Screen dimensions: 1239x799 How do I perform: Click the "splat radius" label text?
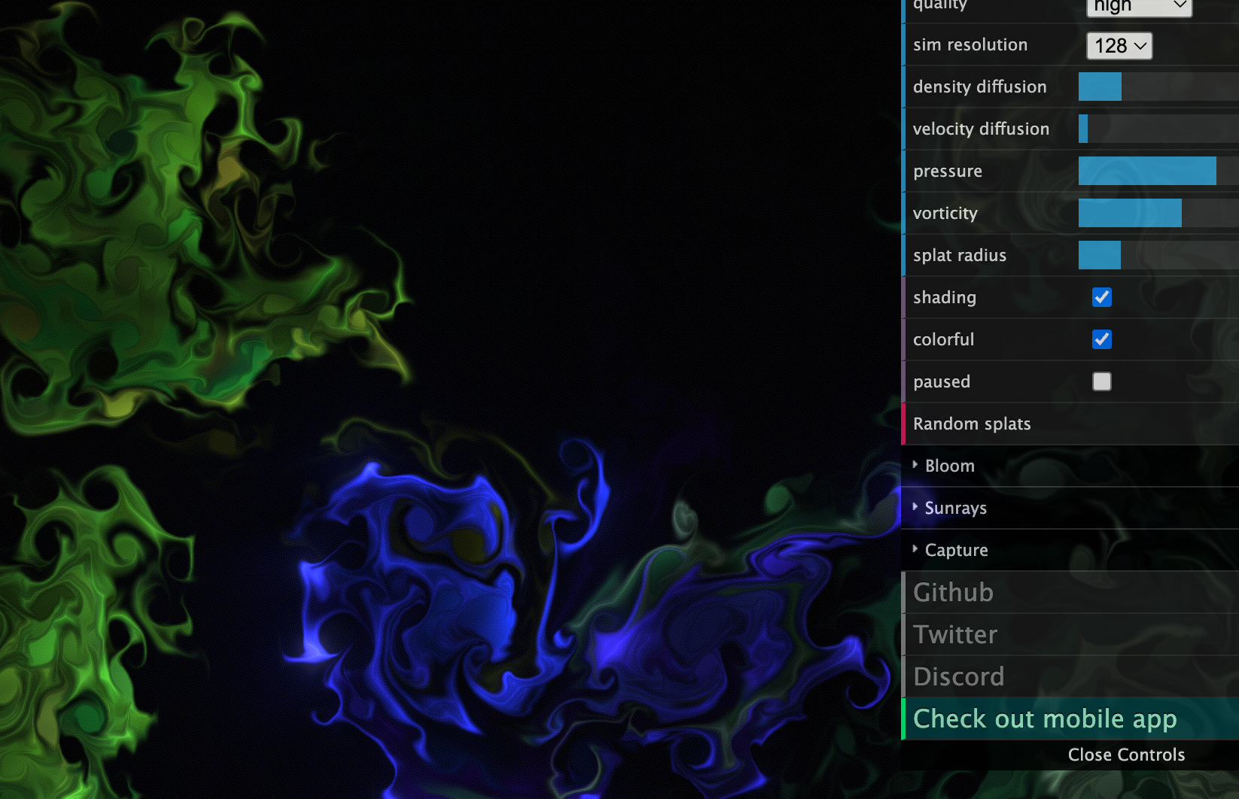960,256
